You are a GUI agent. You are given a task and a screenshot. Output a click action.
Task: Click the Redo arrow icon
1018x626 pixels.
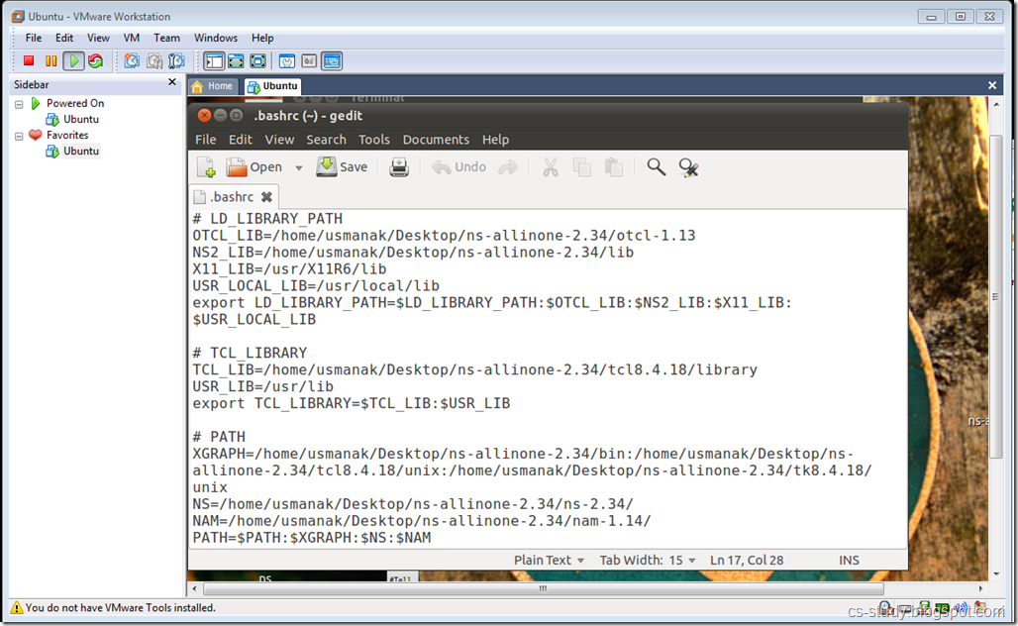pyautogui.click(x=508, y=167)
